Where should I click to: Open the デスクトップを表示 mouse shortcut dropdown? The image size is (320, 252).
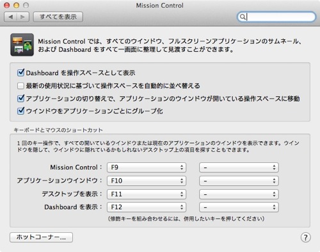coord(239,194)
